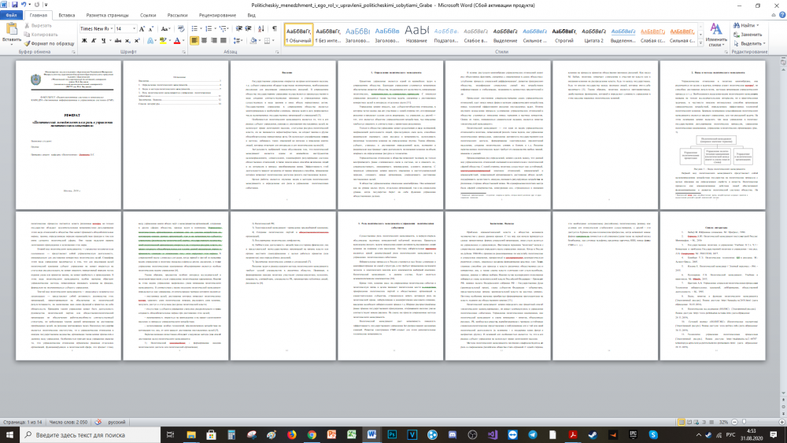The width and height of the screenshot is (787, 443).
Task: Switch to the Вставка ribbon tab
Action: pyautogui.click(x=67, y=15)
